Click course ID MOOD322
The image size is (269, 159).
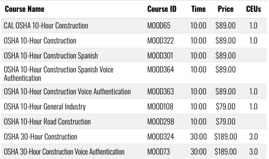pyautogui.click(x=160, y=41)
